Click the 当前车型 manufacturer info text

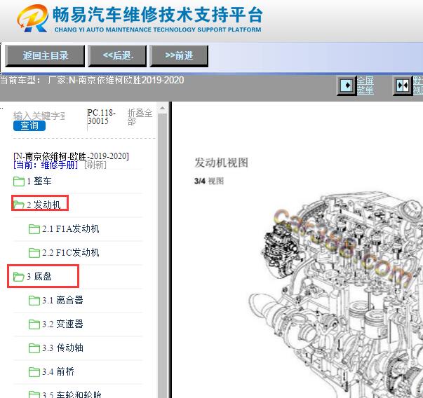[x=92, y=80]
